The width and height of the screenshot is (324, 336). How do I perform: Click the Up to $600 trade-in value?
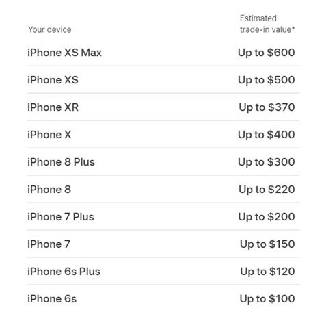(x=267, y=53)
